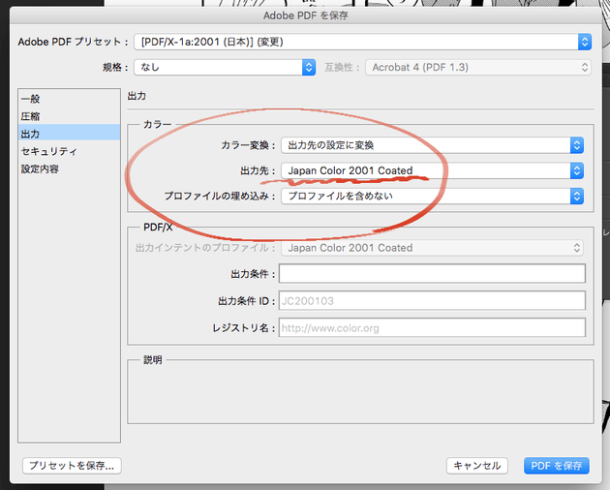The height and width of the screenshot is (490, 610).
Task: Select 設定内容 in the sidebar list
Action: pyautogui.click(x=70, y=168)
